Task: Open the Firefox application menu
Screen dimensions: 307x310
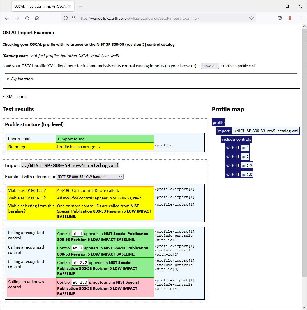Action: 300,18
